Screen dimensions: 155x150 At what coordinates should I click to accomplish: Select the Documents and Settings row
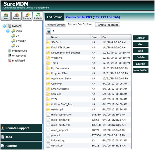(89, 53)
